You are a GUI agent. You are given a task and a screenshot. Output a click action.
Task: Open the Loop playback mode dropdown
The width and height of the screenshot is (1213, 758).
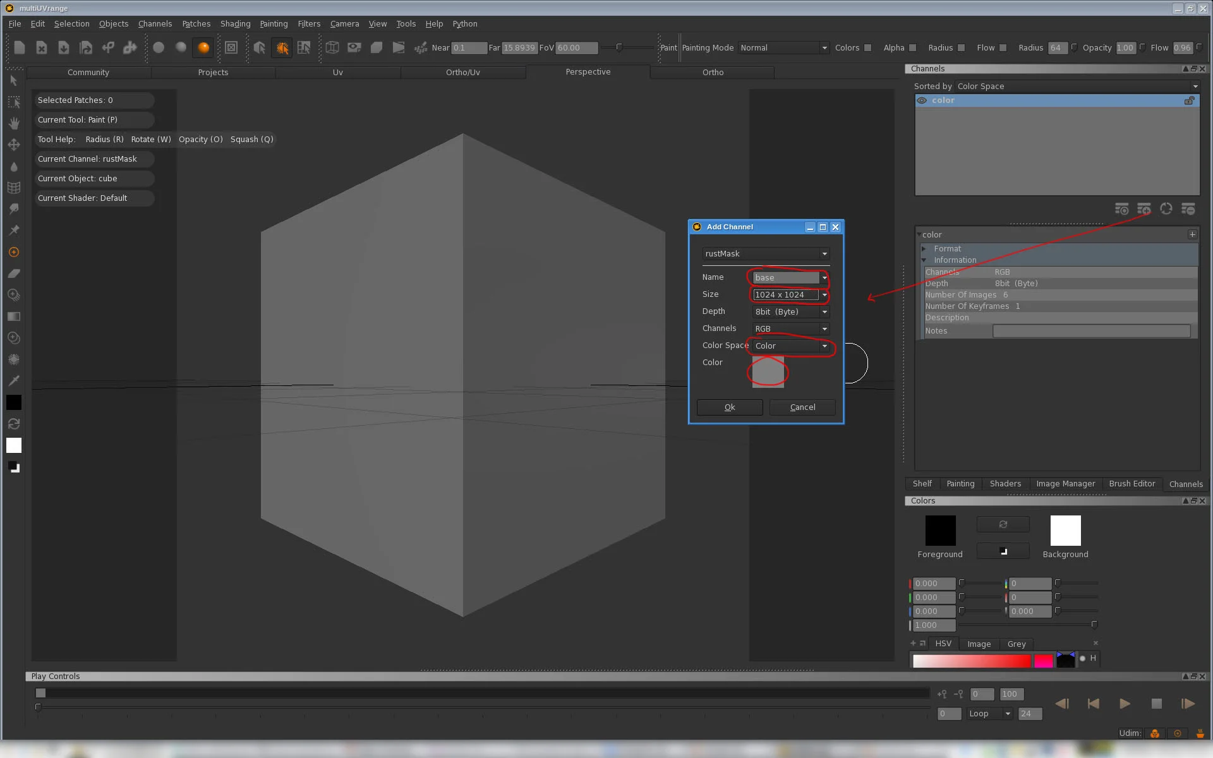point(989,714)
